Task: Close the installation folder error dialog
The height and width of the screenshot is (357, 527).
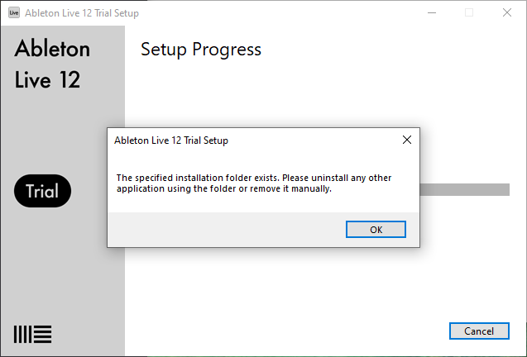Action: (x=407, y=140)
